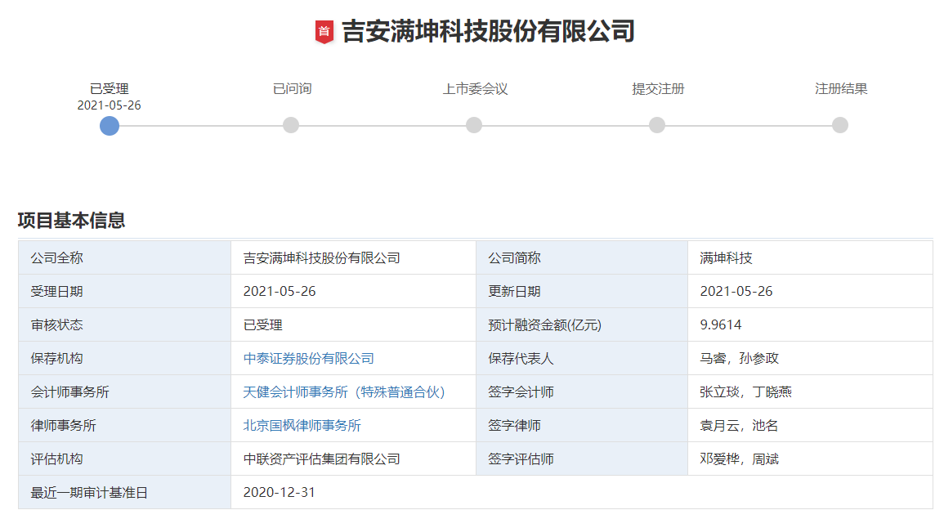This screenshot has height=519, width=944.
Task: Click the 签字会计师 label cell
Action: [x=582, y=392]
